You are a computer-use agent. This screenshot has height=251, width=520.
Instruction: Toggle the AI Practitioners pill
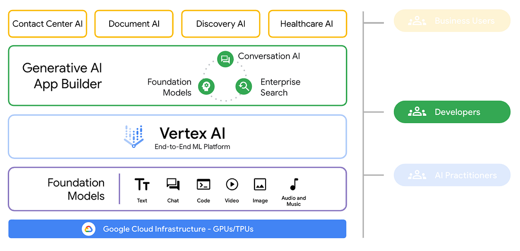pyautogui.click(x=452, y=175)
